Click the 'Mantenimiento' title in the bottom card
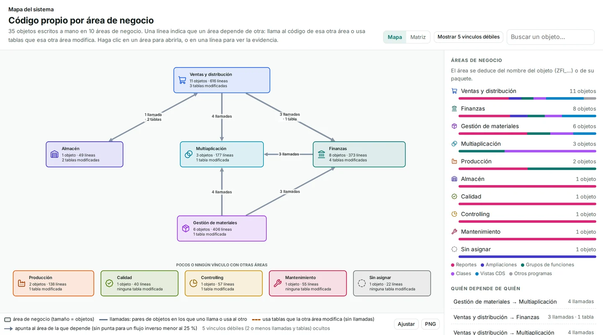Image resolution: width=603 pixels, height=335 pixels. pyautogui.click(x=300, y=278)
